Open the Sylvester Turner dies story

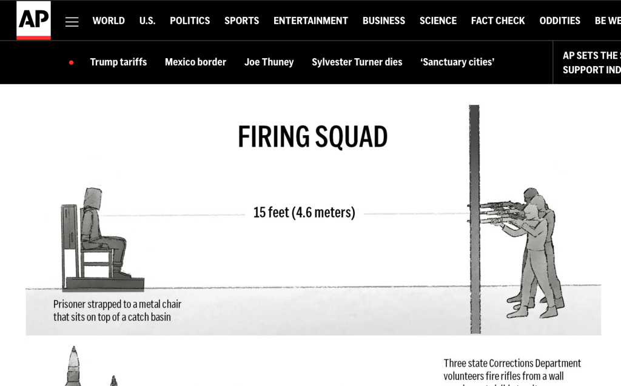pyautogui.click(x=357, y=62)
